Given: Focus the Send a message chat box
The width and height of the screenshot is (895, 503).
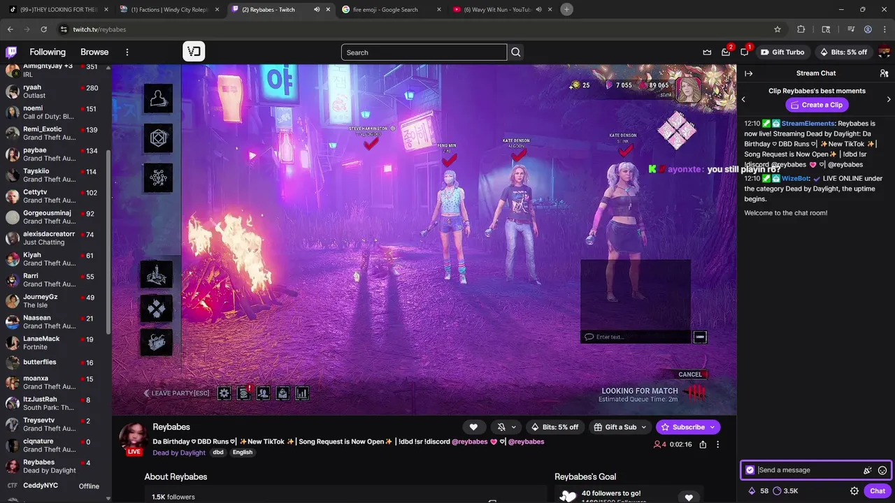Looking at the screenshot, I should tap(808, 470).
